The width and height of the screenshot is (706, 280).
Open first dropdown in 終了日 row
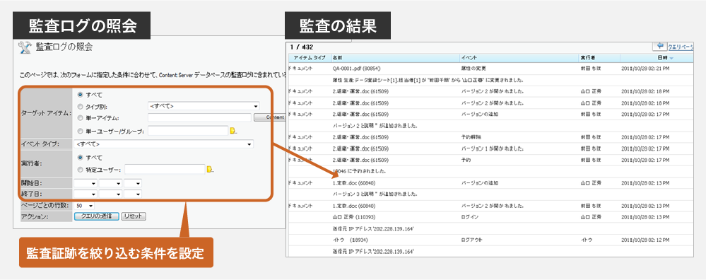[x=86, y=194]
